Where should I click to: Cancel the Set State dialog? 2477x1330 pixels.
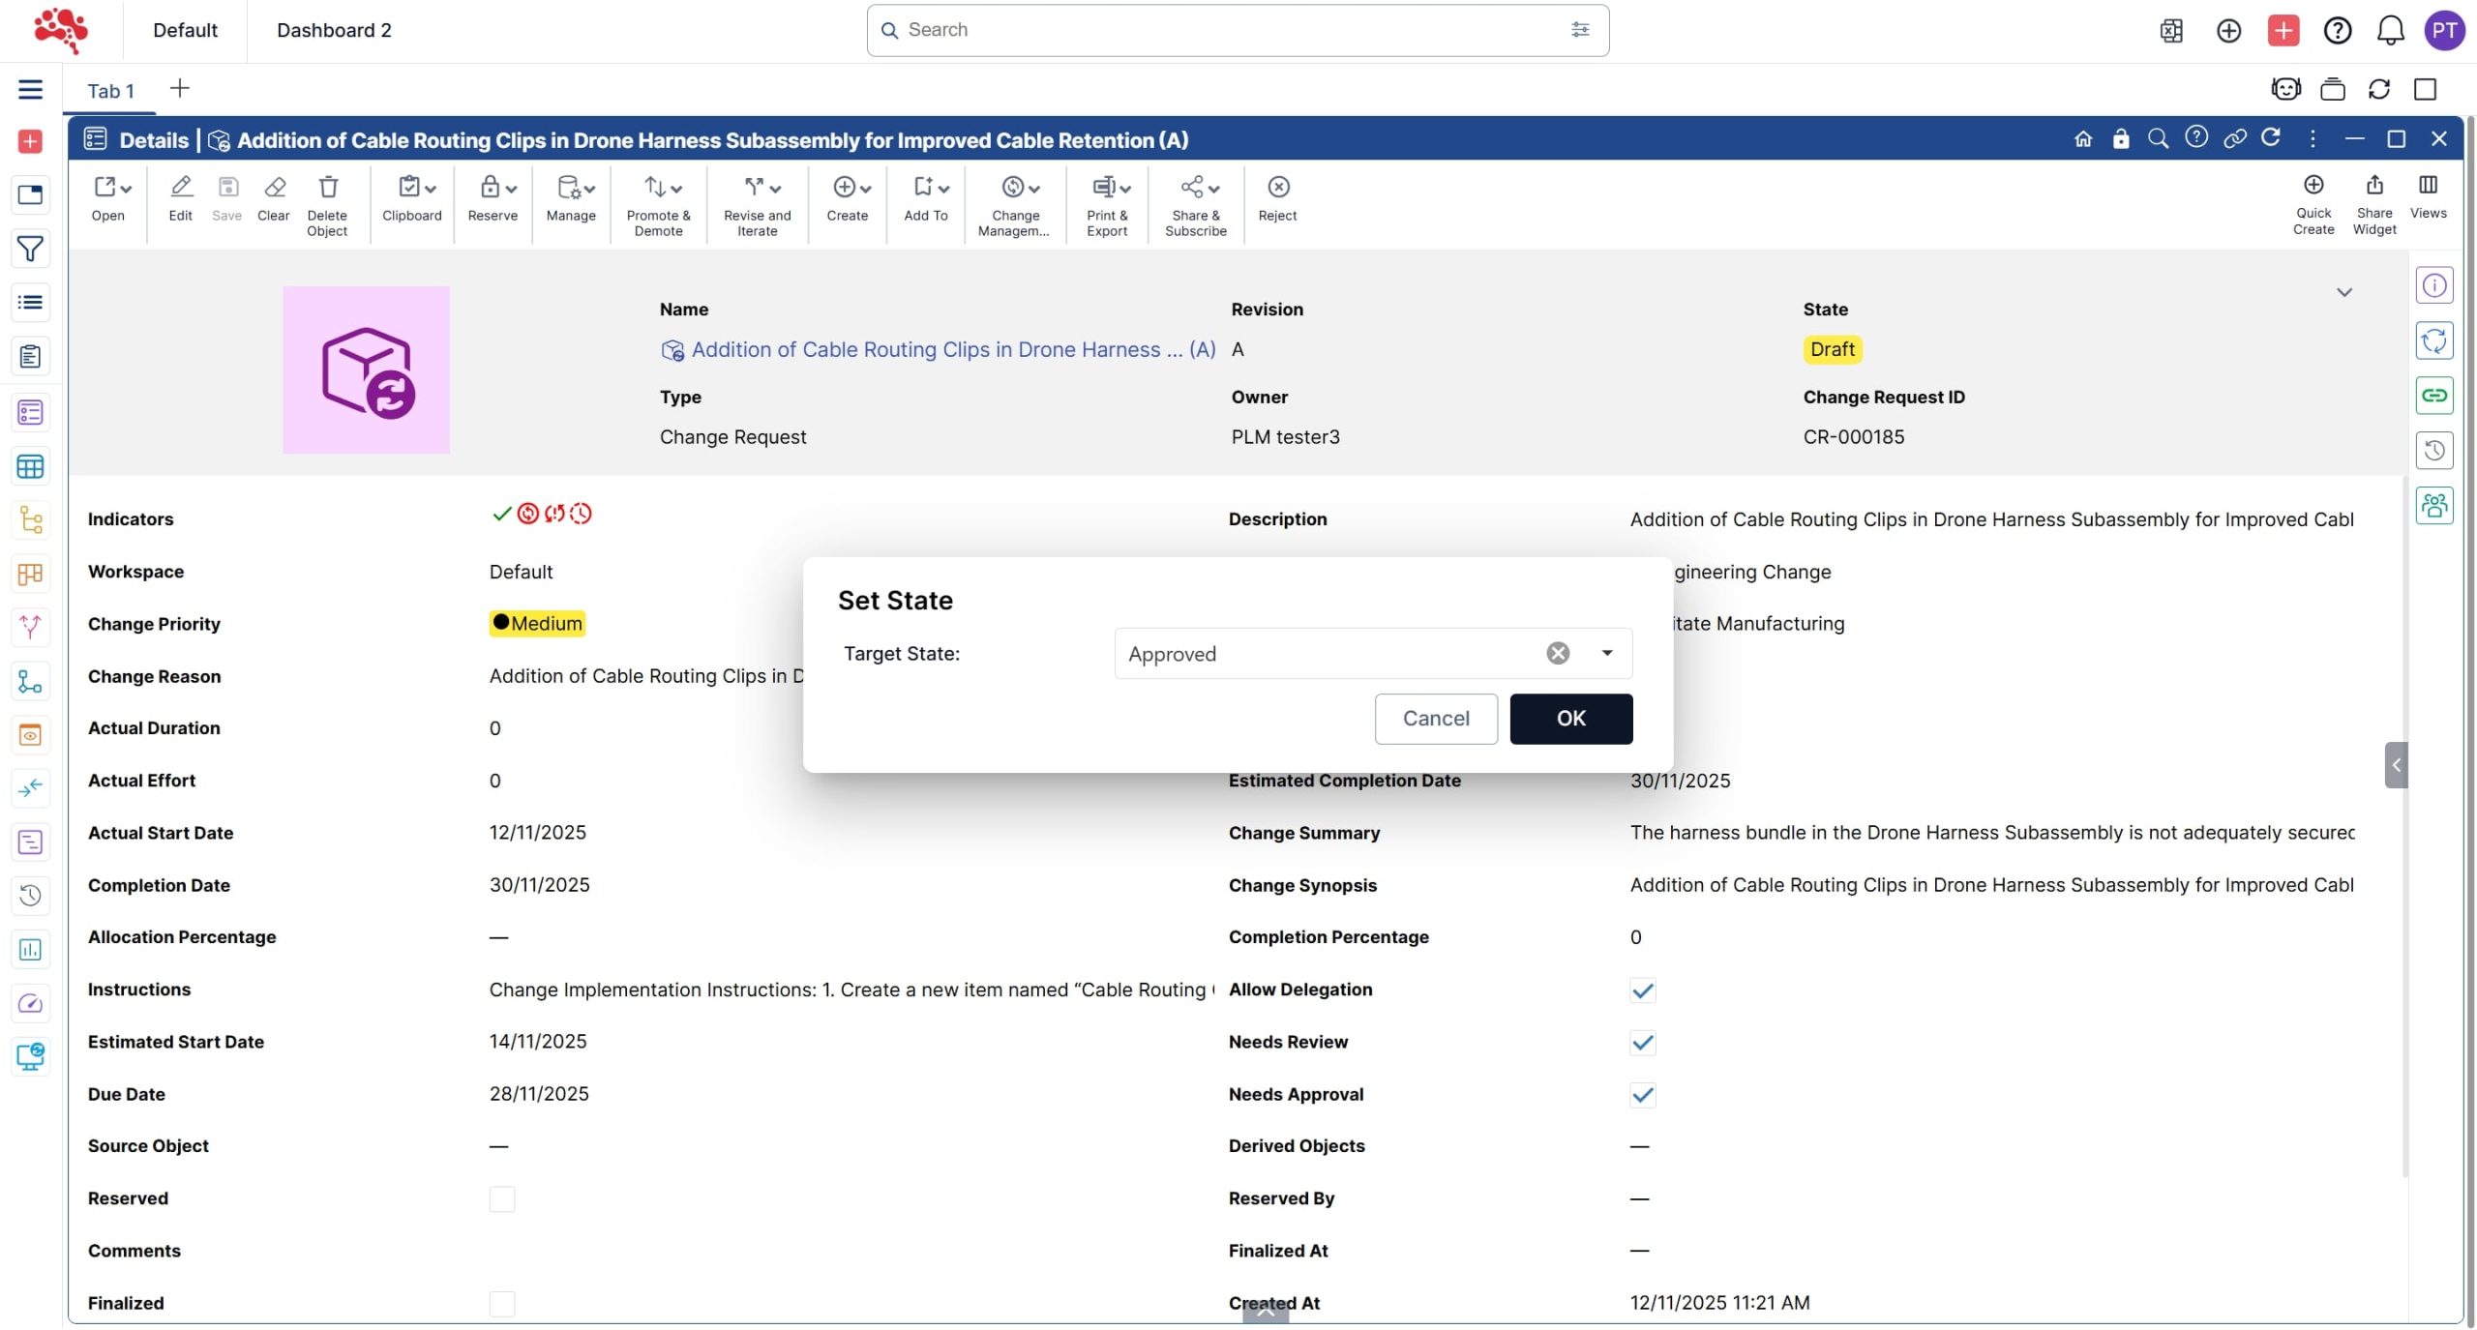point(1435,719)
